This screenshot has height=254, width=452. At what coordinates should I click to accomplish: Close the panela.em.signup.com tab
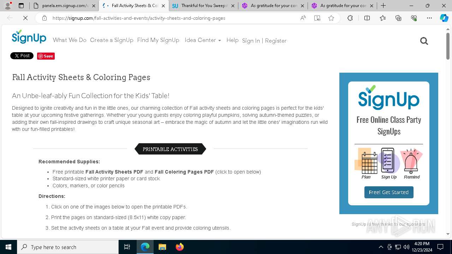[x=94, y=6]
